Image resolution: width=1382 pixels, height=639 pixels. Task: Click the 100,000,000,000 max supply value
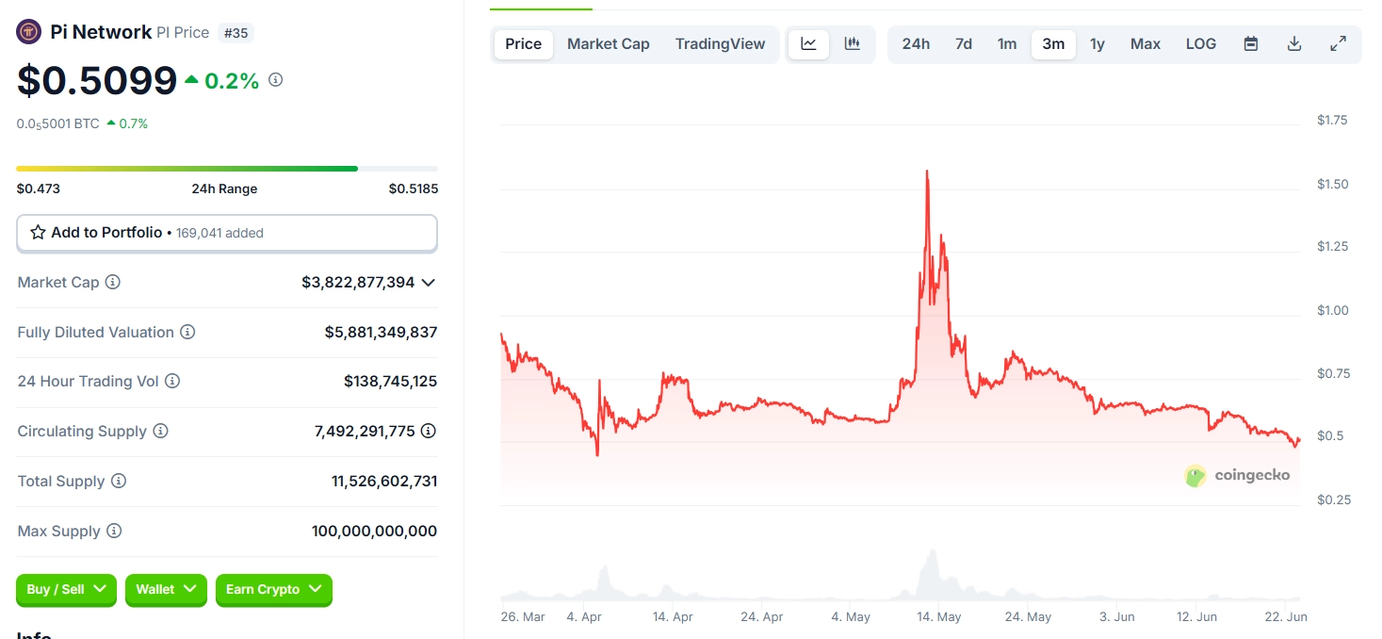click(374, 531)
